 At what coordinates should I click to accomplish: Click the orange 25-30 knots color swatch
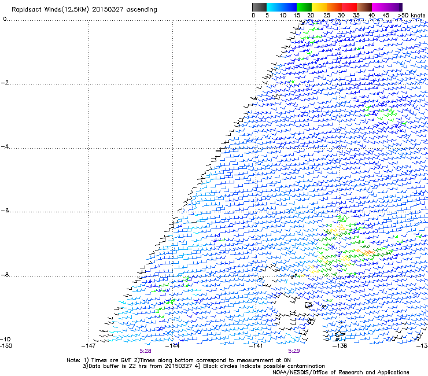(x=334, y=7)
